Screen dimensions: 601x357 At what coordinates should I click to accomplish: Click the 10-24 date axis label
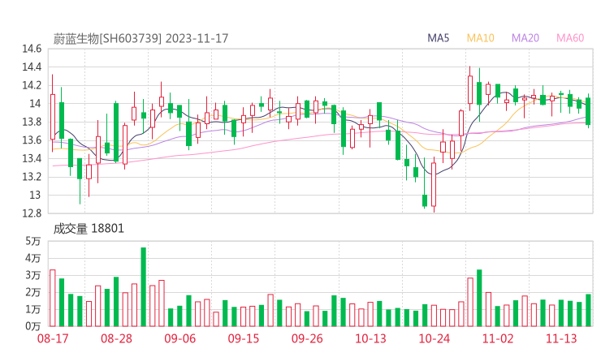point(435,338)
